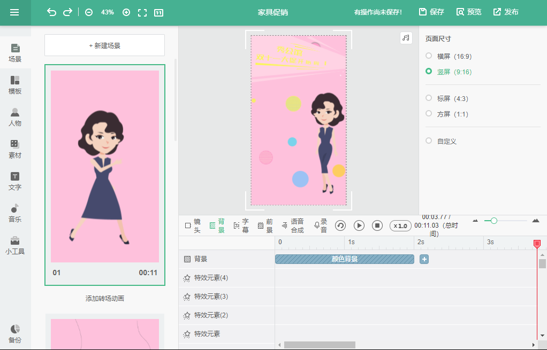The image size is (547, 350).
Task: Start 录音 voice recording
Action: 321,225
